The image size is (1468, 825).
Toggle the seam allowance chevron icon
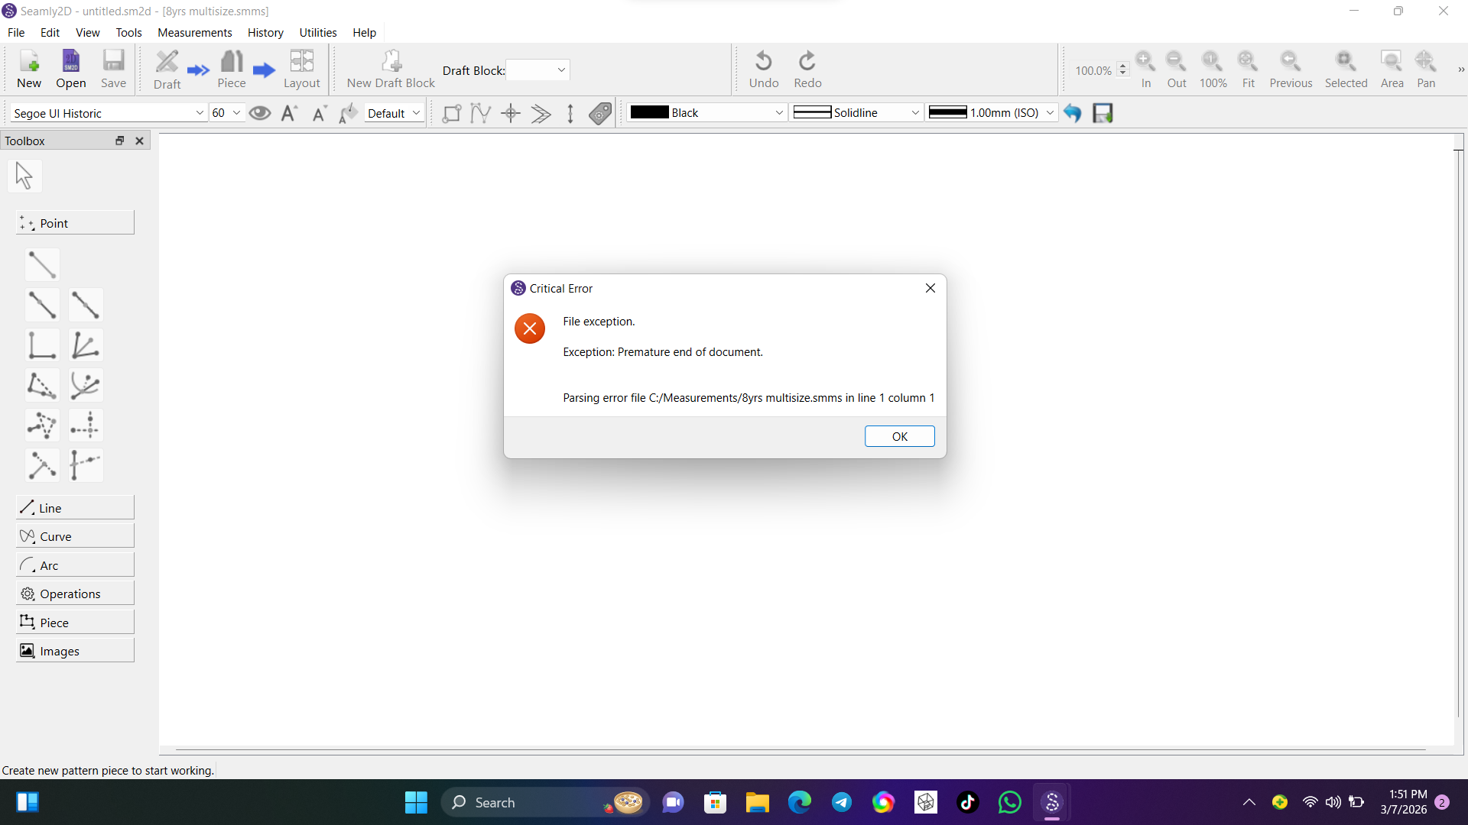[x=541, y=114]
